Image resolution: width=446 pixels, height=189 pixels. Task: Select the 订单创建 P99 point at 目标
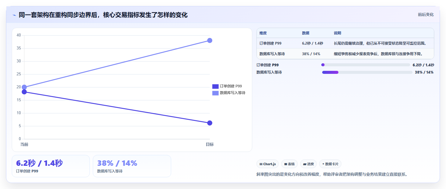pos(210,123)
